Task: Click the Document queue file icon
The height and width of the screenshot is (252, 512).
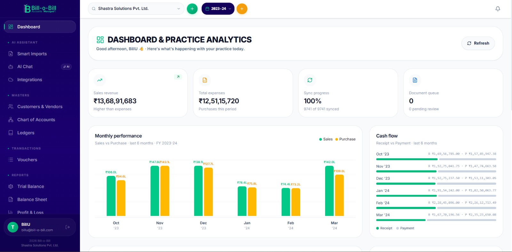Action: (415, 80)
